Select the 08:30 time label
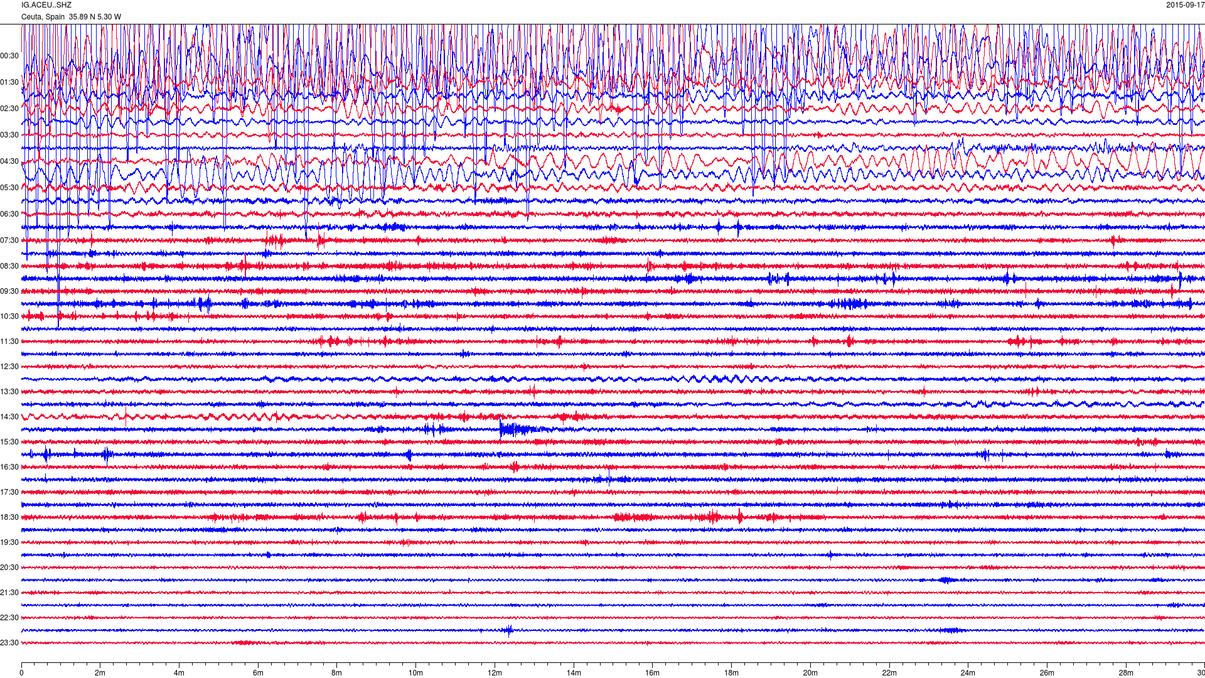 (9, 266)
